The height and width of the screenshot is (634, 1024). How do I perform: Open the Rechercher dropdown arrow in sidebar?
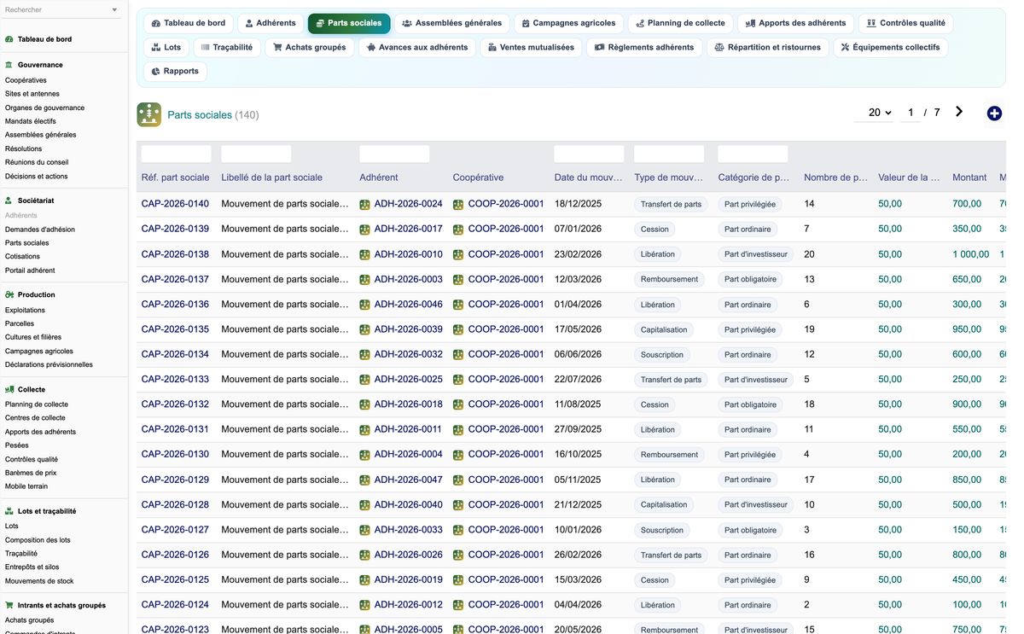[x=114, y=10]
